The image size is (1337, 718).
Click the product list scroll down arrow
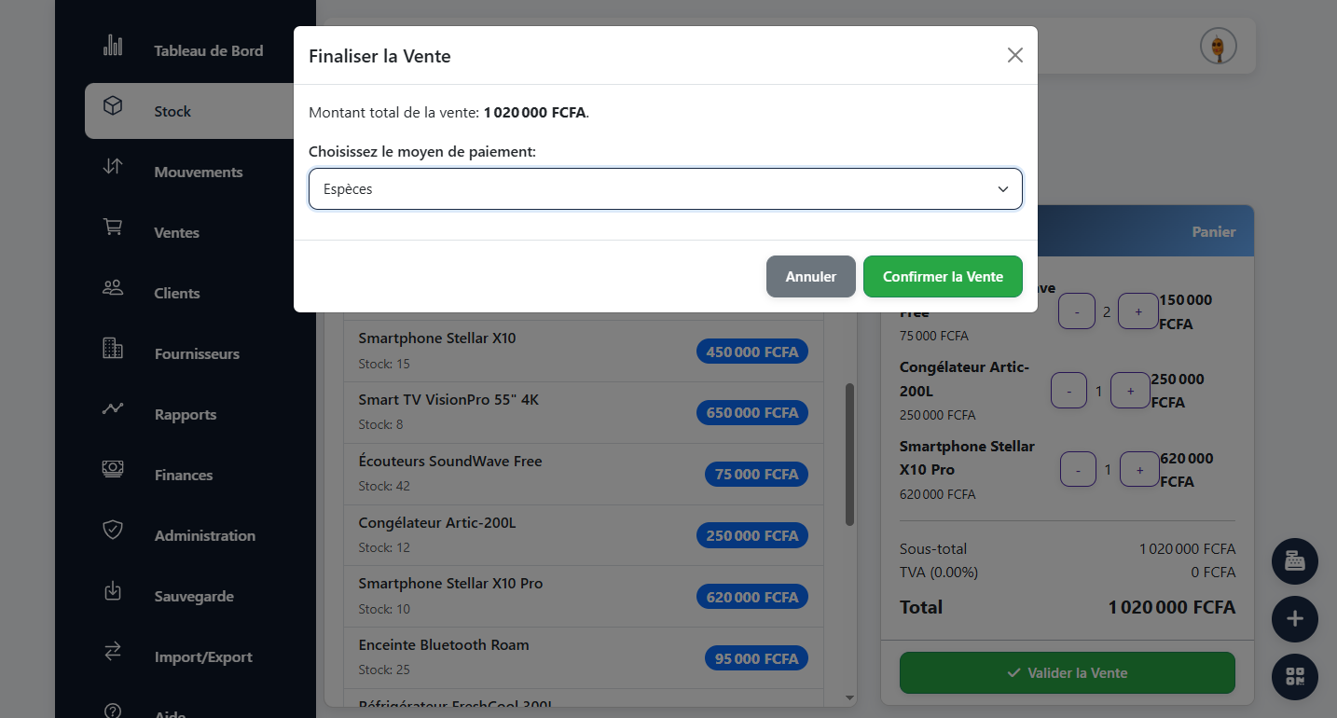(849, 697)
